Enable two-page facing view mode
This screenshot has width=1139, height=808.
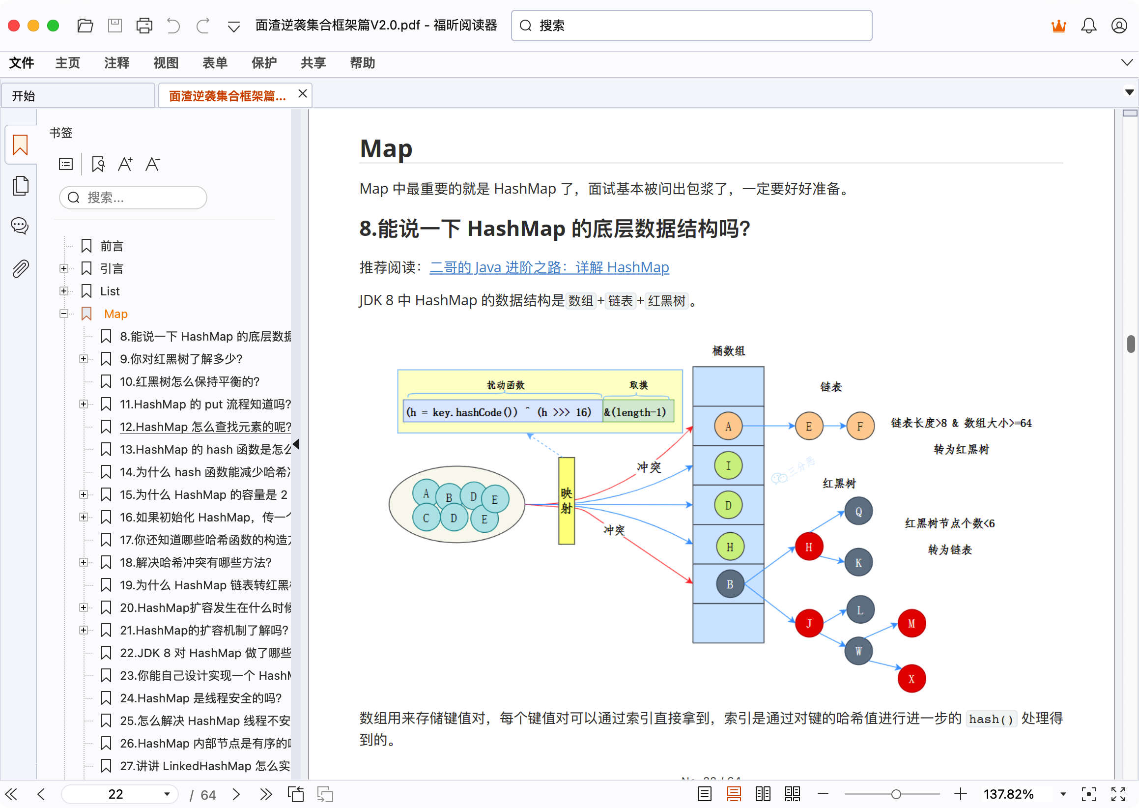763,794
